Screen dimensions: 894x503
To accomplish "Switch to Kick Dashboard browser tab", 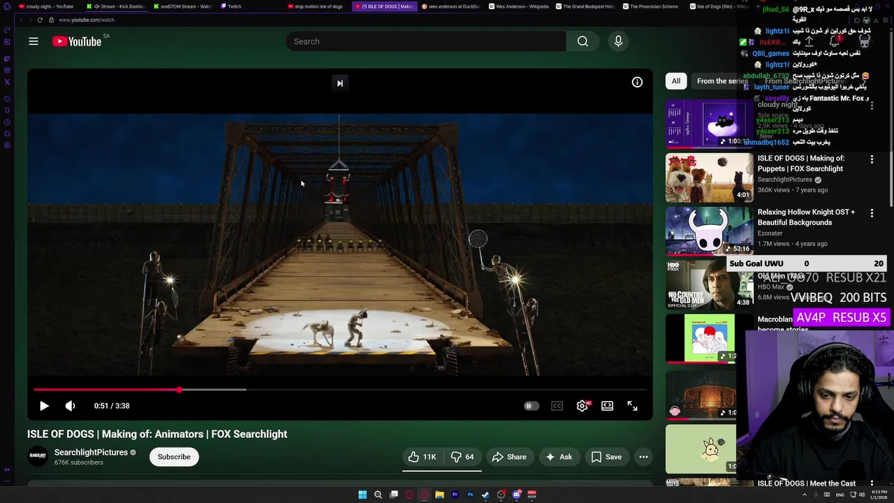I will point(116,6).
